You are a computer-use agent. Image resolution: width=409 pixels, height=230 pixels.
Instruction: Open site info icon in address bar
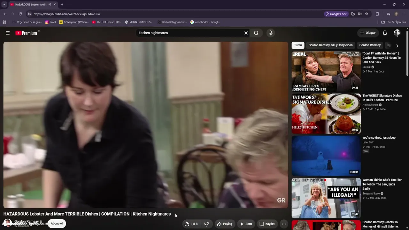(29, 14)
